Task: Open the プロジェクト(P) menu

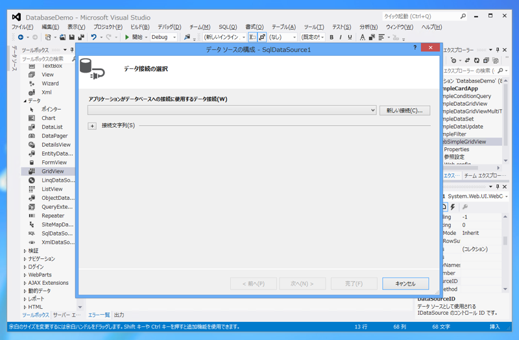Action: [x=108, y=27]
